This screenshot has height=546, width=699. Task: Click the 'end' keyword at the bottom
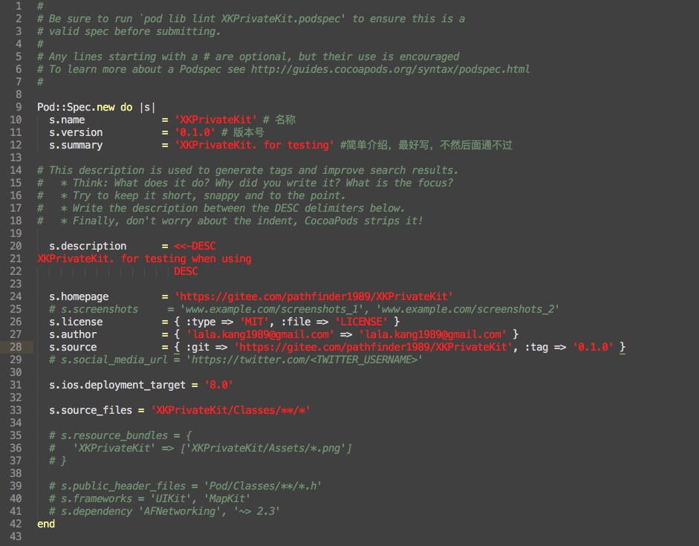pos(46,524)
